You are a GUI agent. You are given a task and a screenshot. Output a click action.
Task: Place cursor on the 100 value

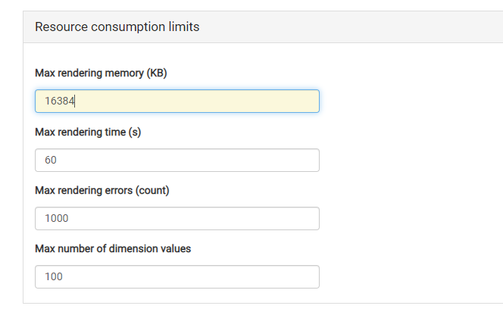(54, 276)
